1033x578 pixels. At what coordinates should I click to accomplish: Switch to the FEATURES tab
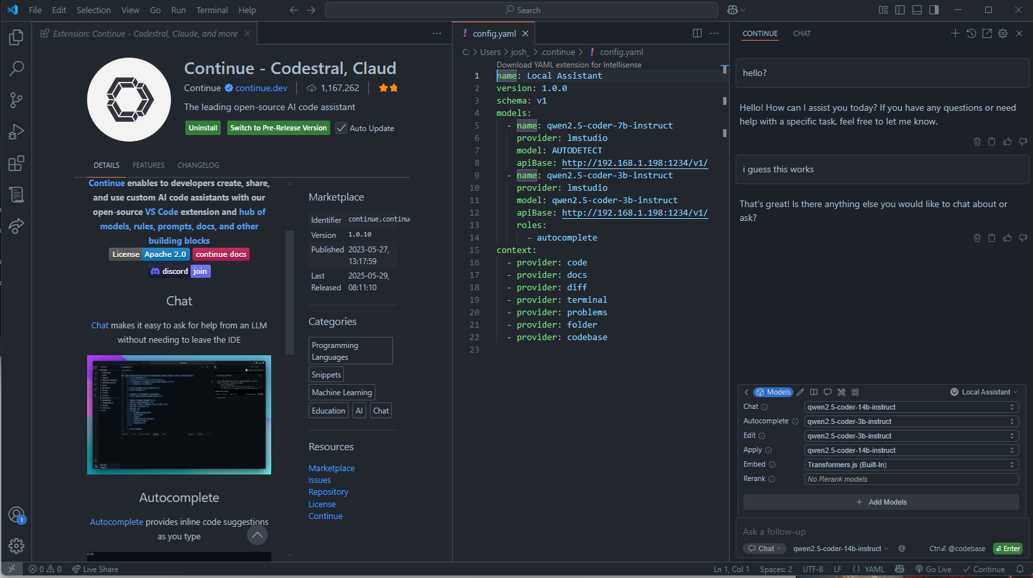(148, 165)
